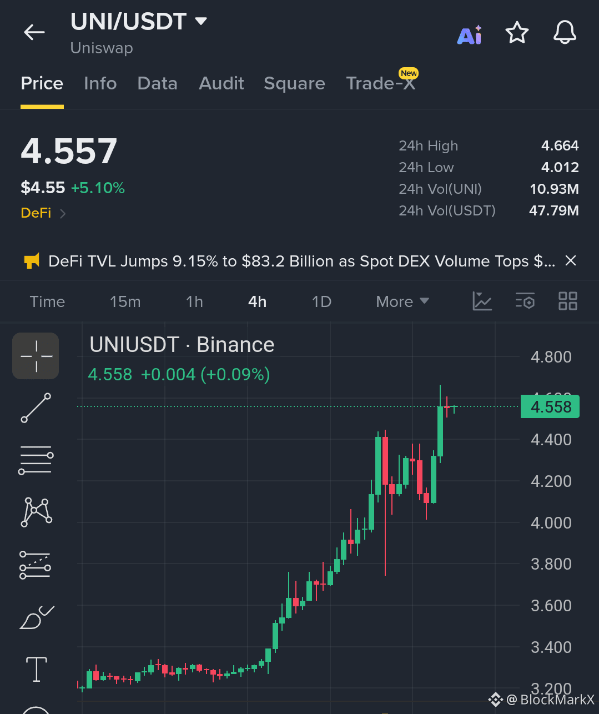The height and width of the screenshot is (714, 599).
Task: Click the UNIUSDT · Binance chart title
Action: point(182,345)
